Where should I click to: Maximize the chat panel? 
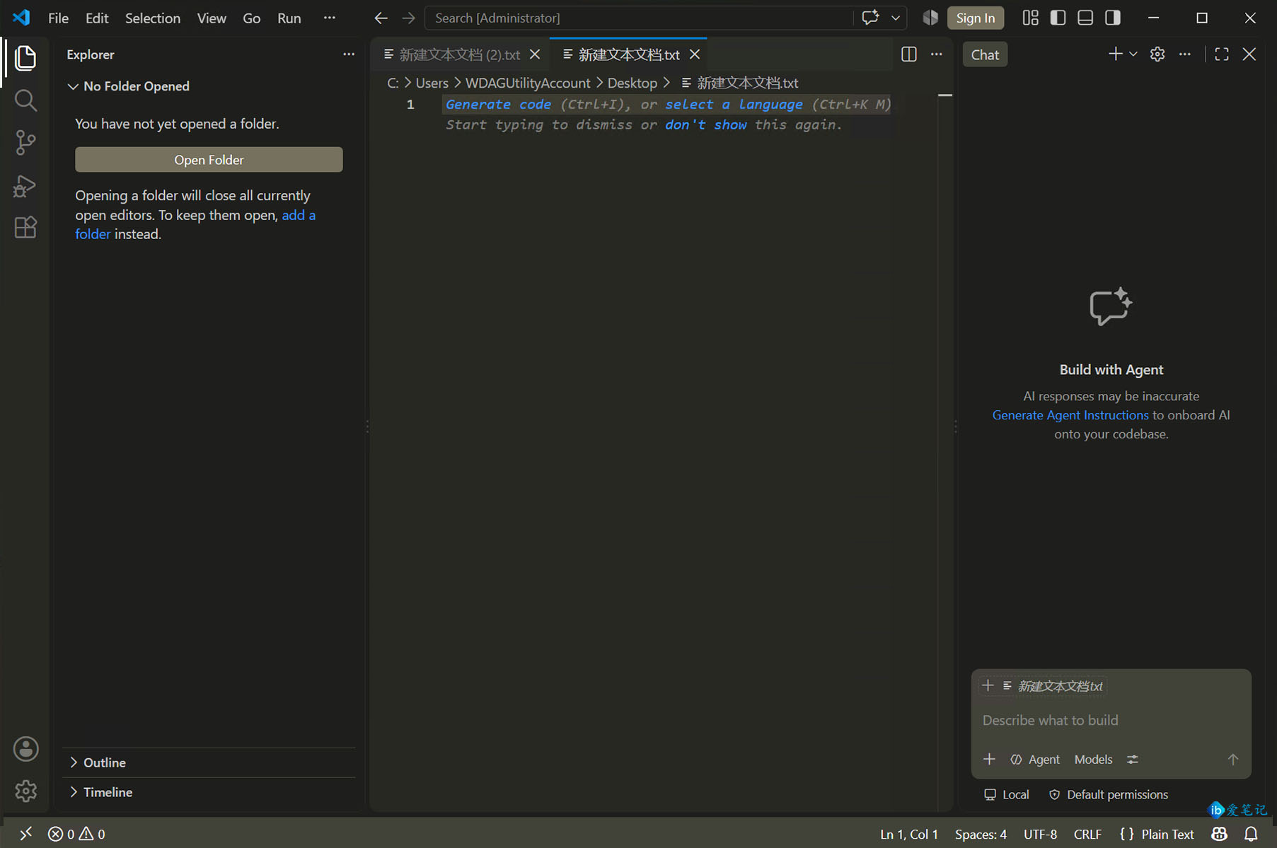point(1222,54)
